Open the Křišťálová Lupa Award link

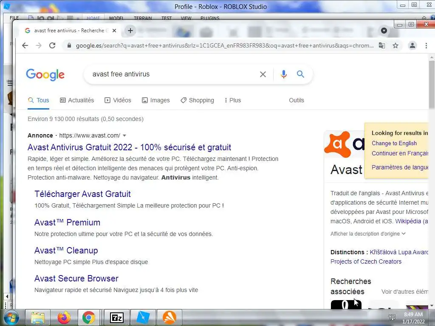click(399, 252)
